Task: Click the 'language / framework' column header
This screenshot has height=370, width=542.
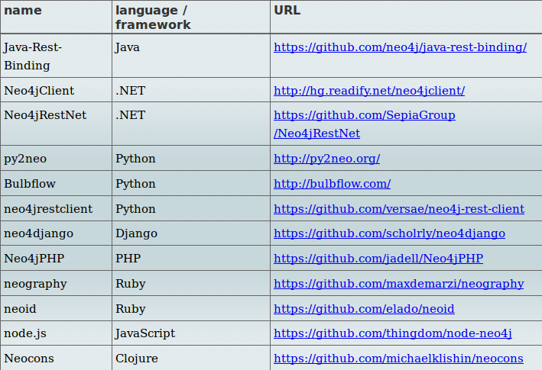Action: 191,17
